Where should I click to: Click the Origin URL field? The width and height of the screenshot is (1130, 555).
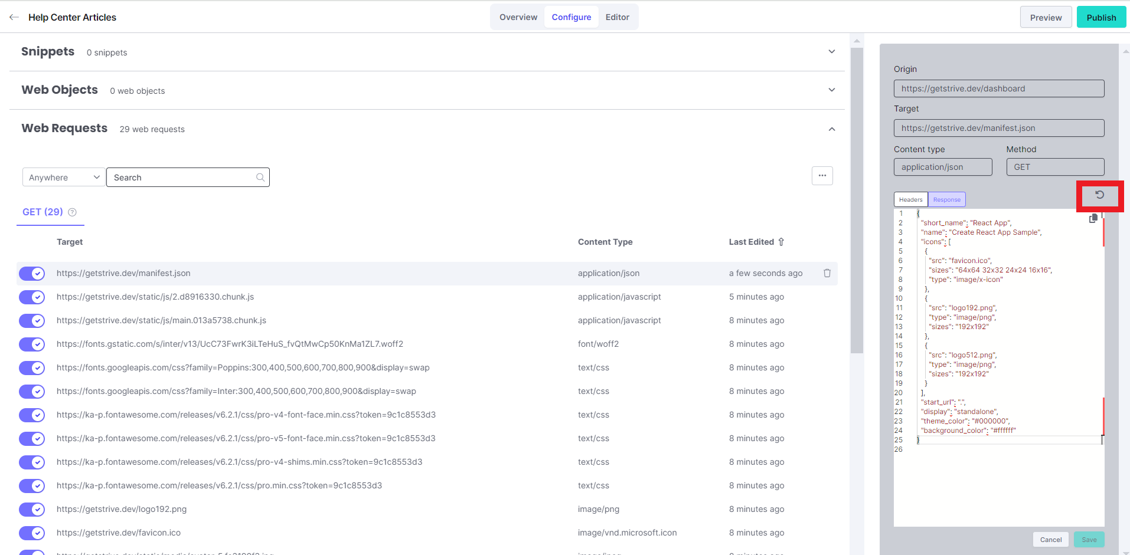click(998, 88)
